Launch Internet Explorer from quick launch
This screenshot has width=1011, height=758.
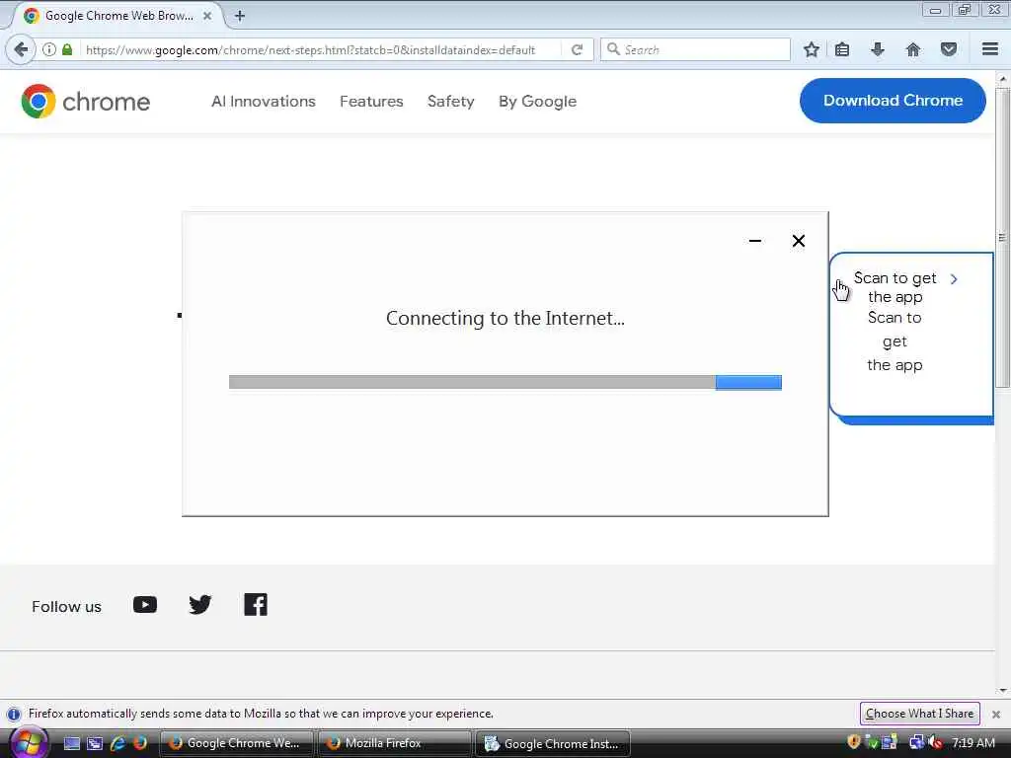tap(117, 743)
